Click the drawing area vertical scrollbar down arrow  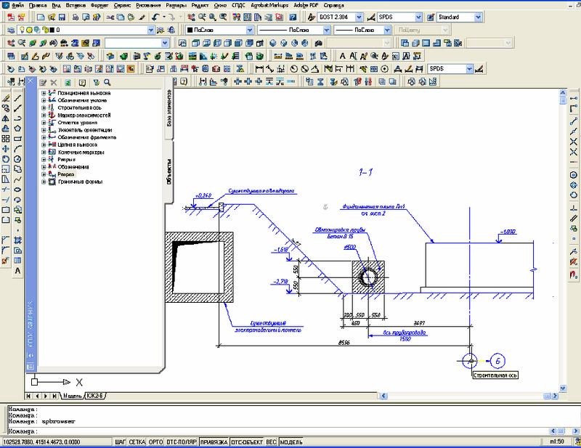pyautogui.click(x=563, y=388)
